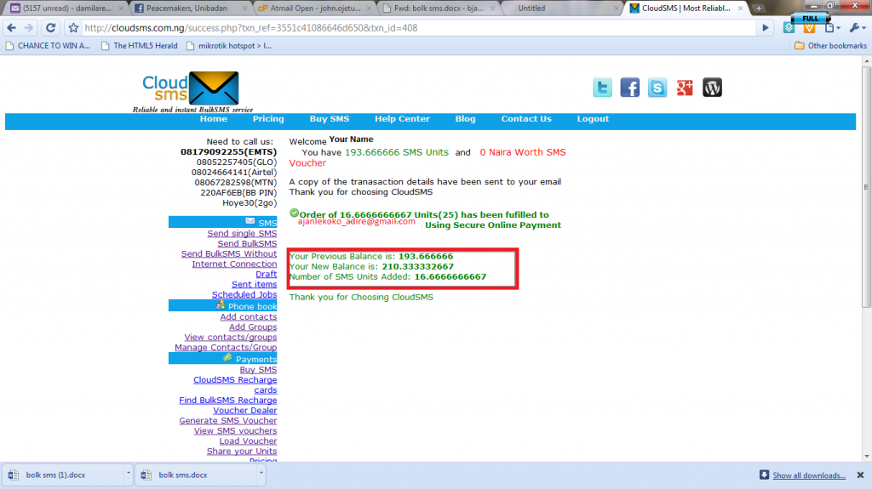This screenshot has height=489, width=872.
Task: Click the teal shield extension icon
Action: click(789, 28)
